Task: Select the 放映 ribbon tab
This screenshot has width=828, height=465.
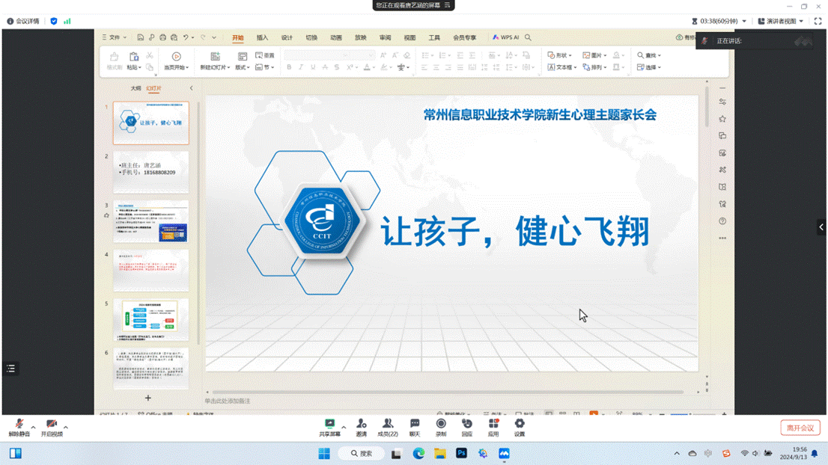Action: 361,37
